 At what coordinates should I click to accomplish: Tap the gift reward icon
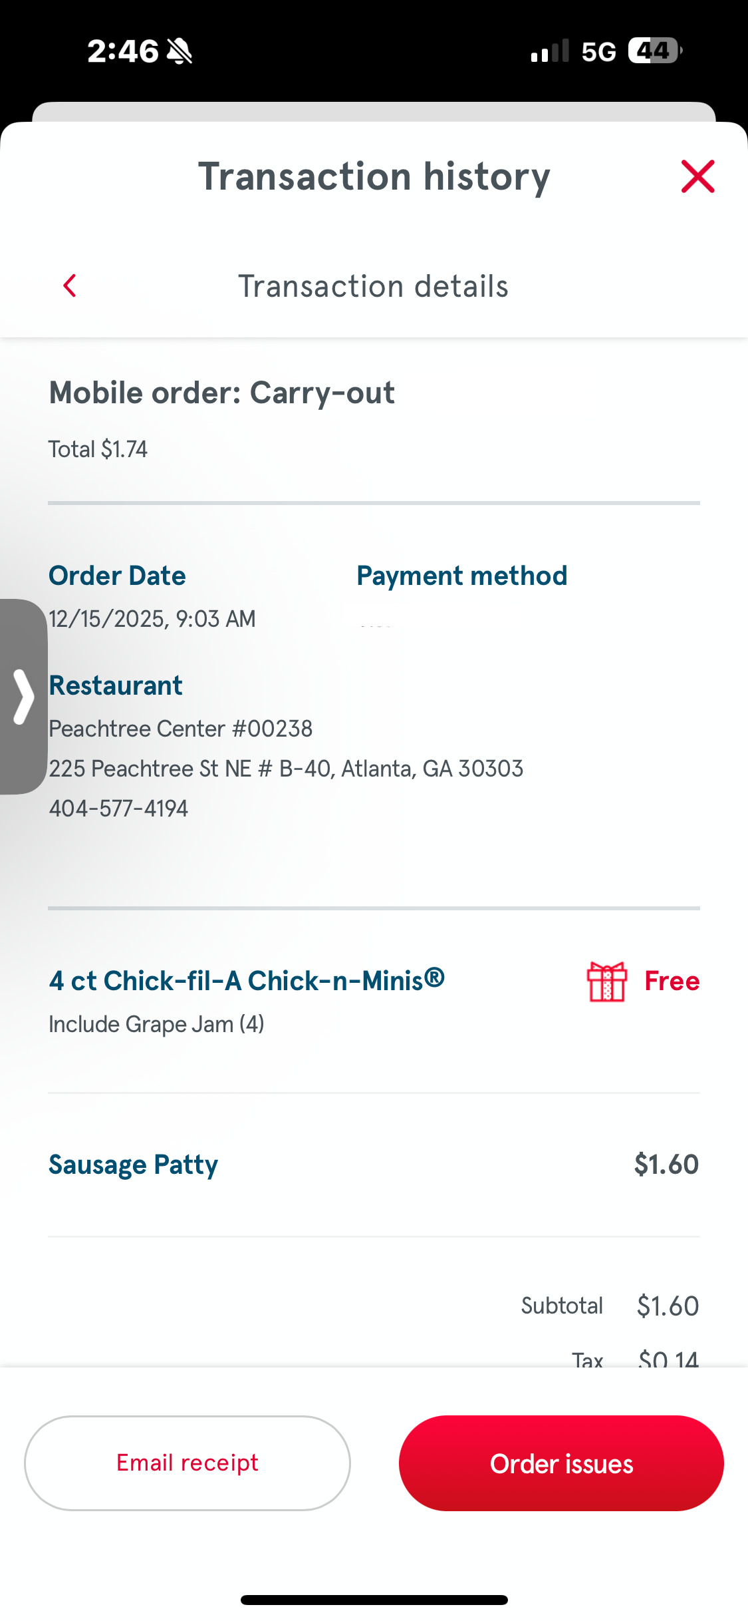pyautogui.click(x=606, y=982)
